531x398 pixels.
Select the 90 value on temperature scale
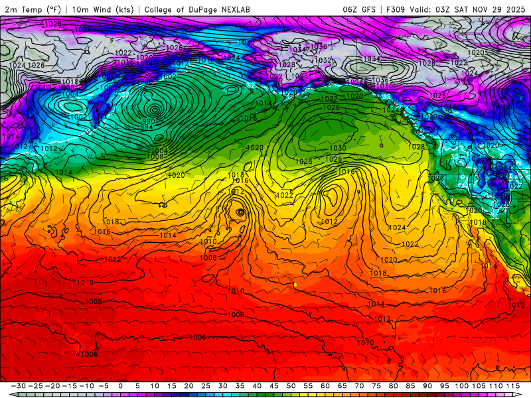click(427, 386)
